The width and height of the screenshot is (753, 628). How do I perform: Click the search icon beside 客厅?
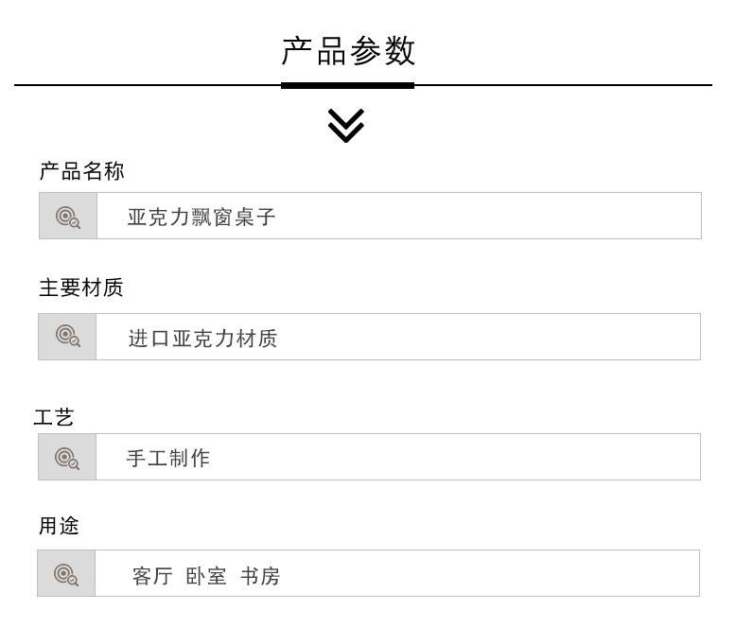tap(66, 574)
